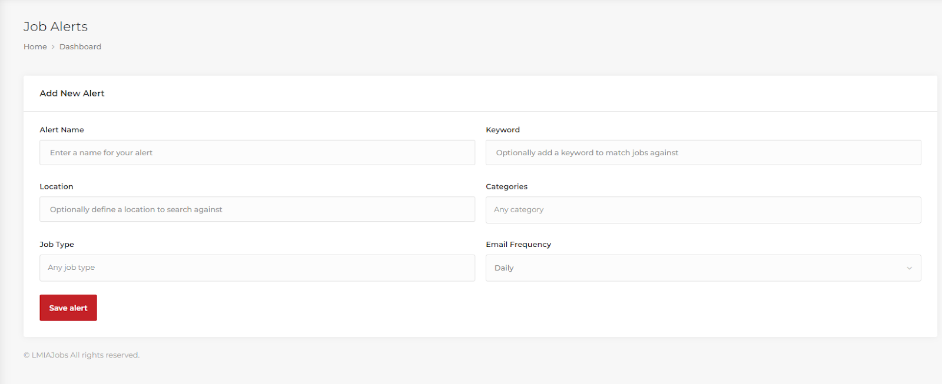Click the Alert Name field label

click(62, 130)
